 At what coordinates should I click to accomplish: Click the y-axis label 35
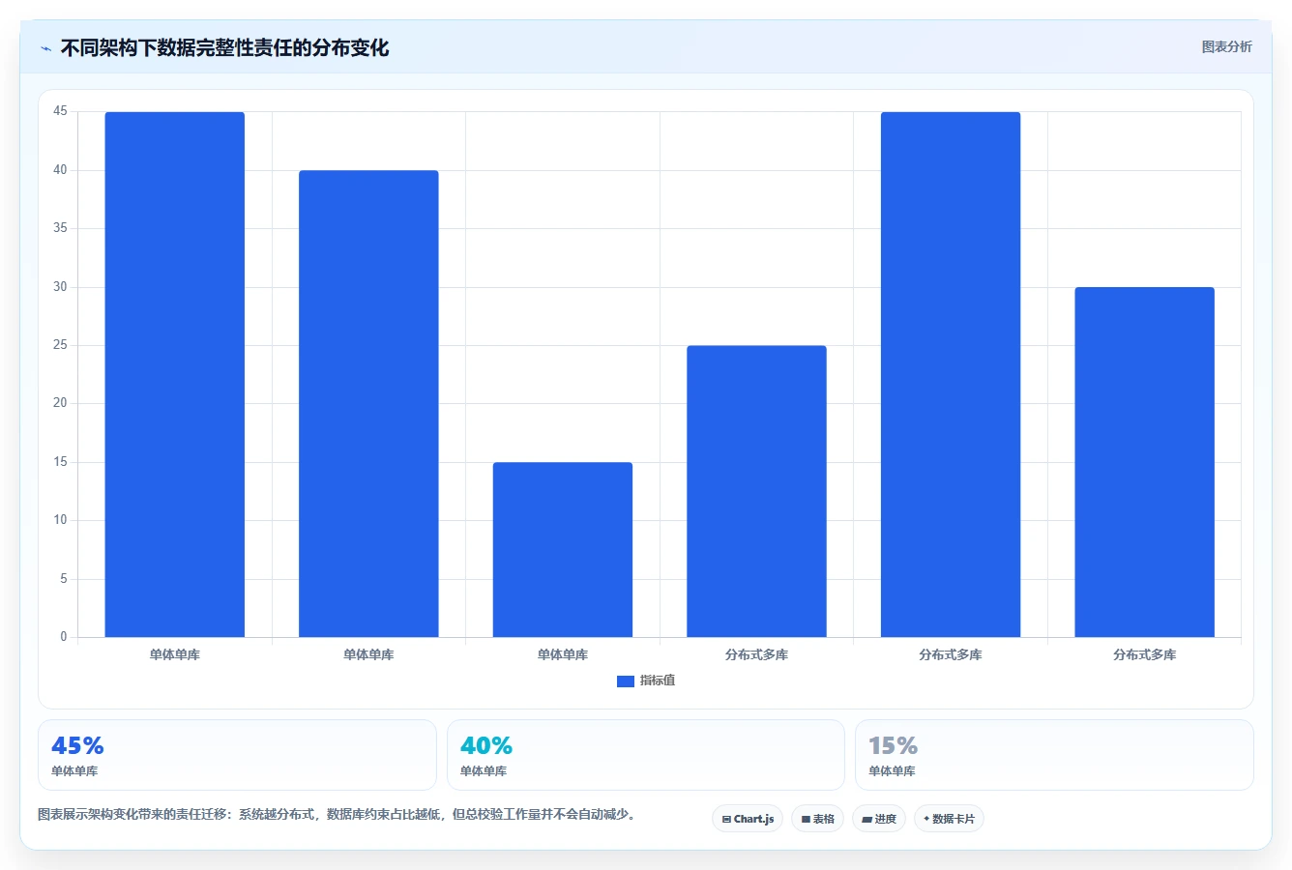click(60, 228)
